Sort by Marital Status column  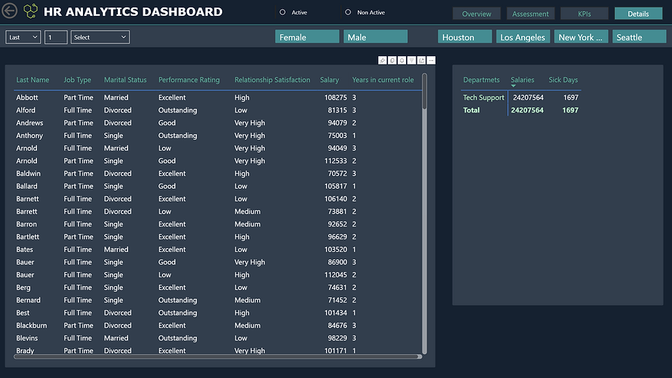(x=125, y=79)
